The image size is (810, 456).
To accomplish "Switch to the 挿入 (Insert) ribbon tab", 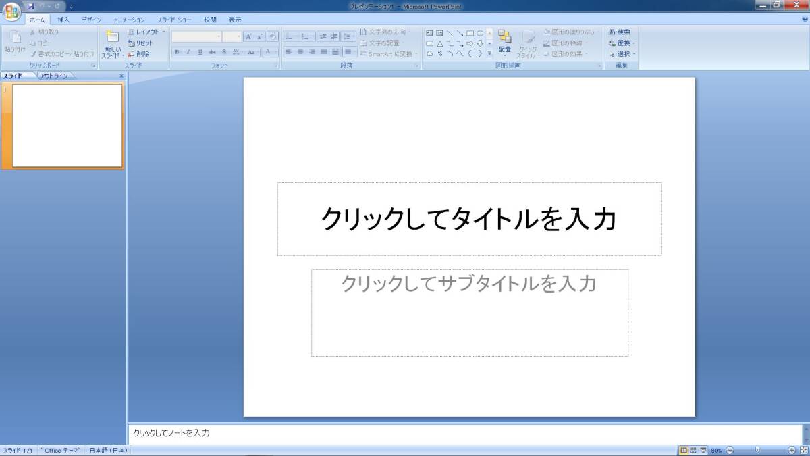I will pos(63,20).
